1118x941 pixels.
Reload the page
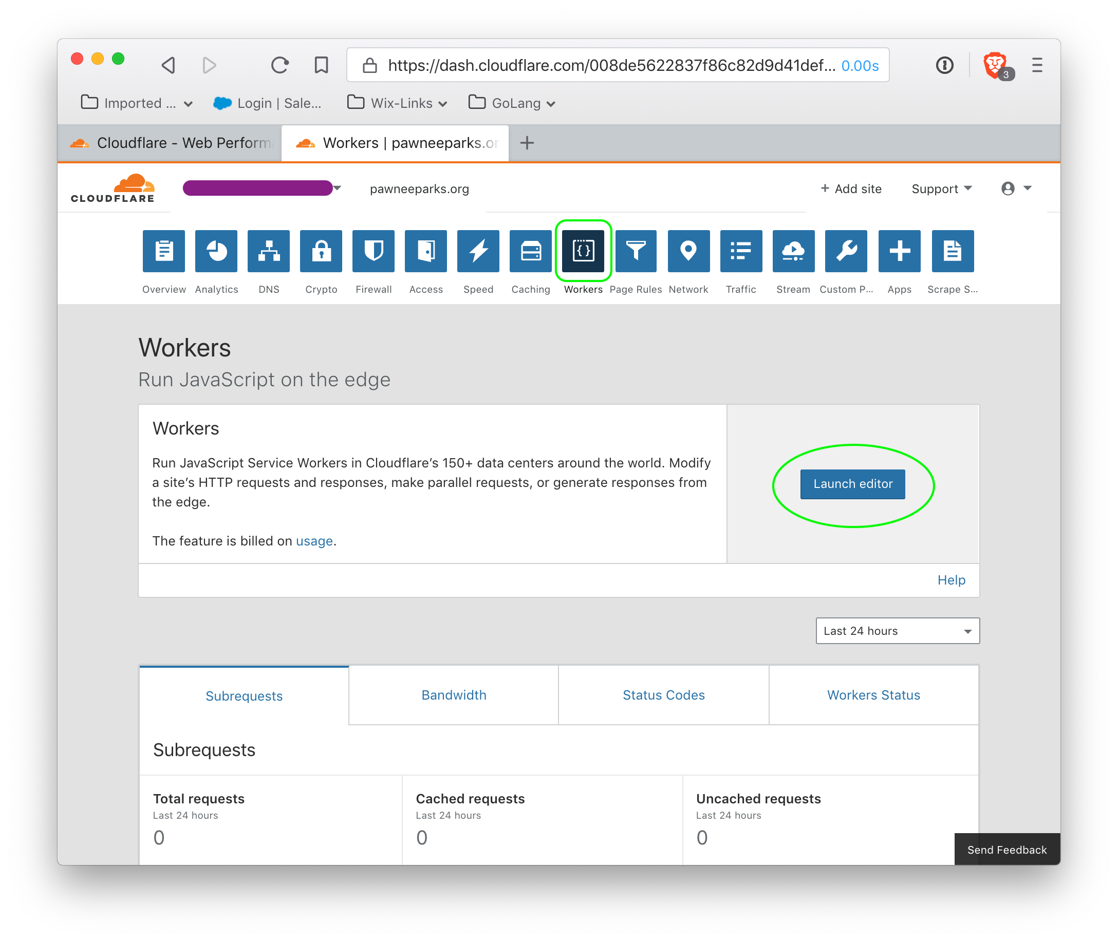(x=279, y=65)
